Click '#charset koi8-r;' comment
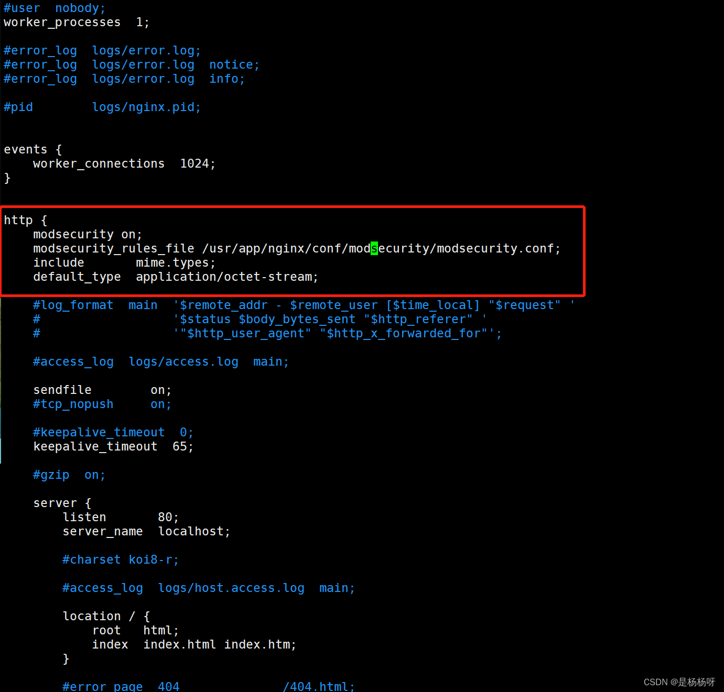 (x=121, y=560)
